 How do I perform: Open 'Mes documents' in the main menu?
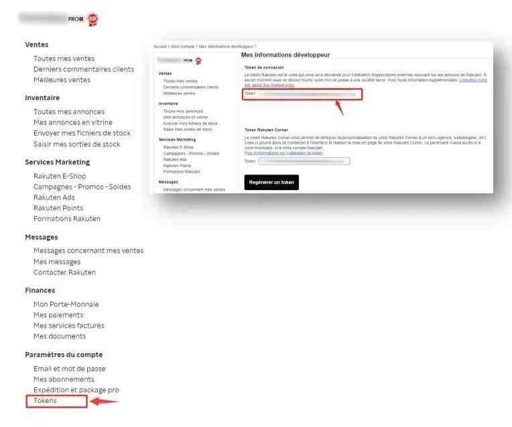click(x=60, y=336)
